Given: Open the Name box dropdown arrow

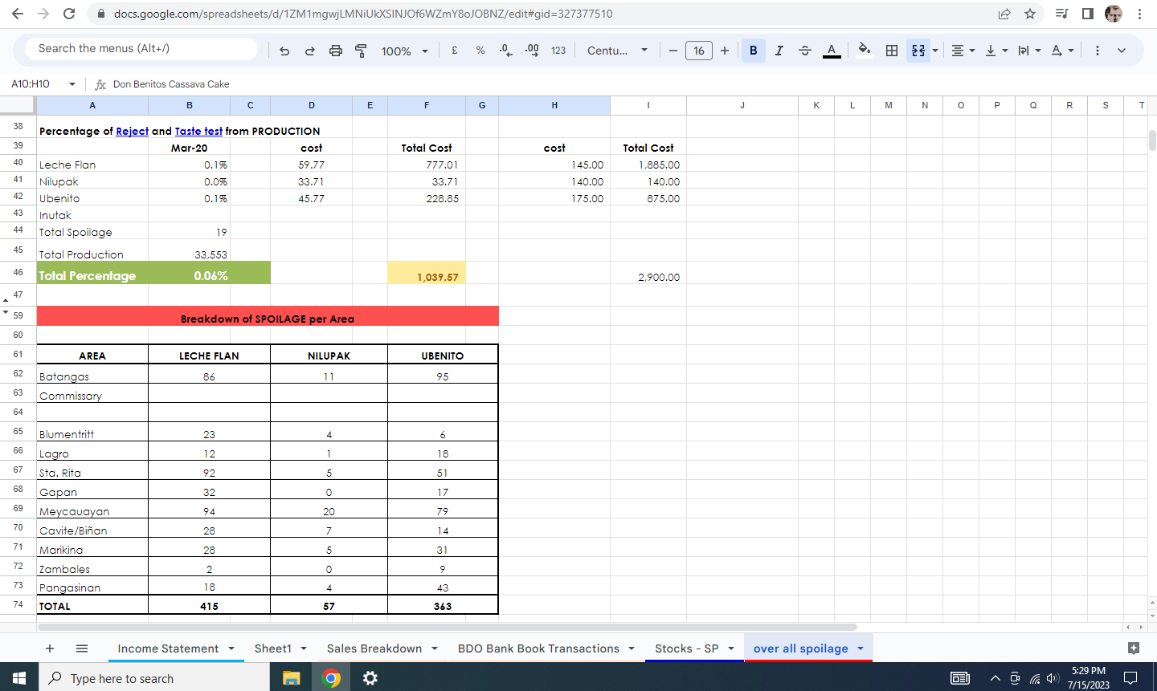Looking at the screenshot, I should click(72, 84).
